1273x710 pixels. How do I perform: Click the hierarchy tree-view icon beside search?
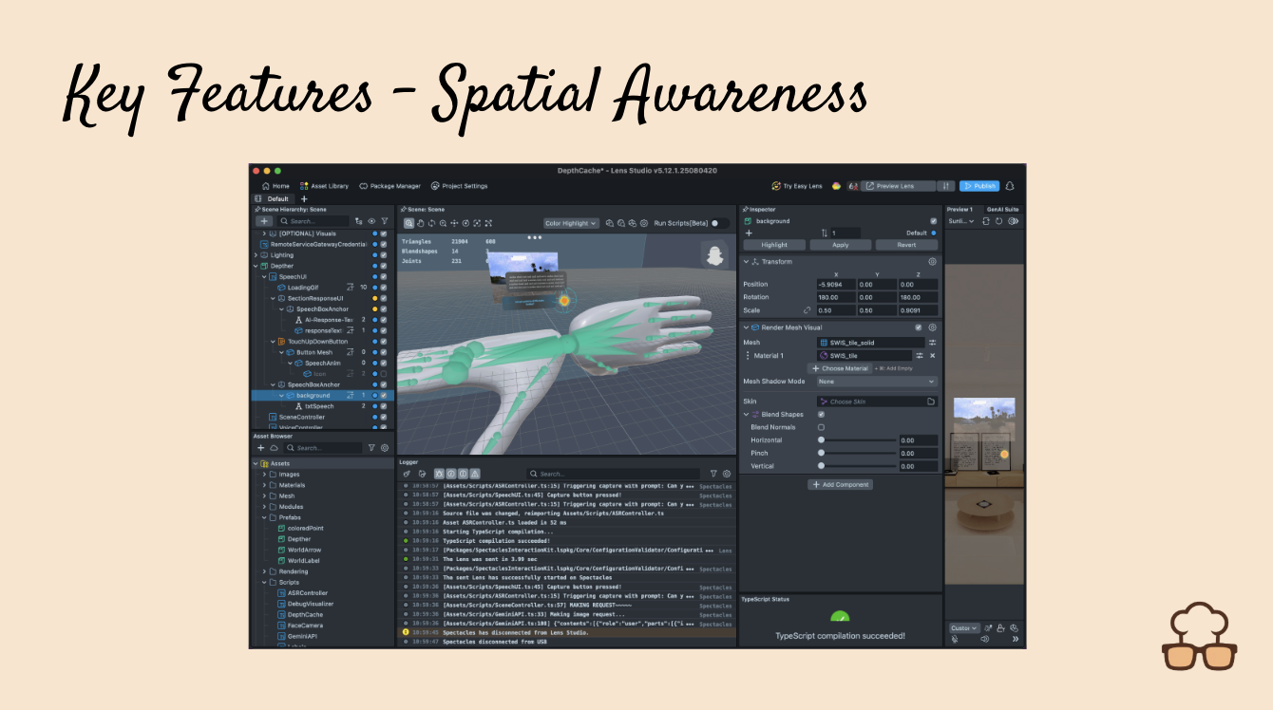[358, 220]
